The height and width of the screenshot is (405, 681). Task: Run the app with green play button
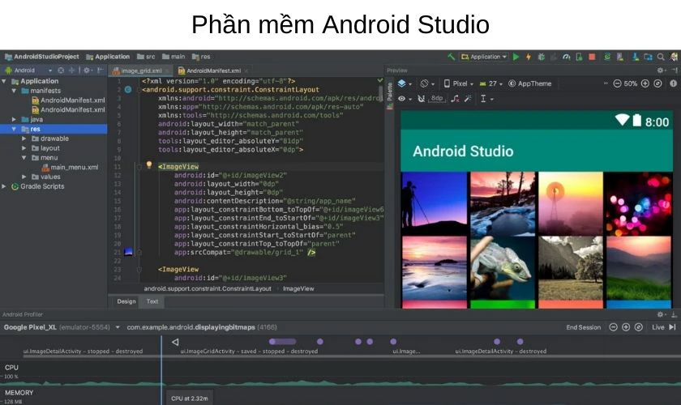click(516, 57)
